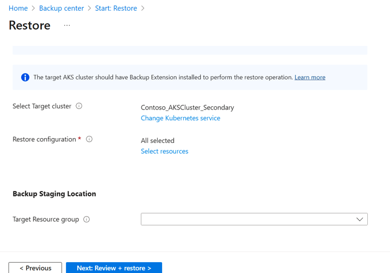The image size is (390, 273).
Task: Open the Learn more link
Action: click(310, 77)
